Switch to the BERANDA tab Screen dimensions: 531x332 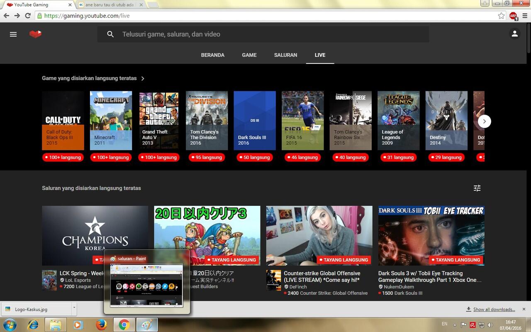click(x=213, y=55)
